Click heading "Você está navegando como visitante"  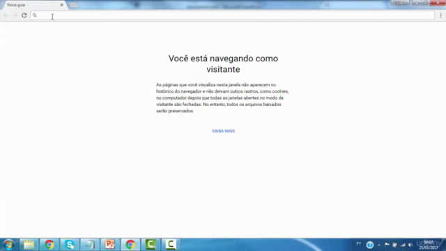[x=223, y=63]
